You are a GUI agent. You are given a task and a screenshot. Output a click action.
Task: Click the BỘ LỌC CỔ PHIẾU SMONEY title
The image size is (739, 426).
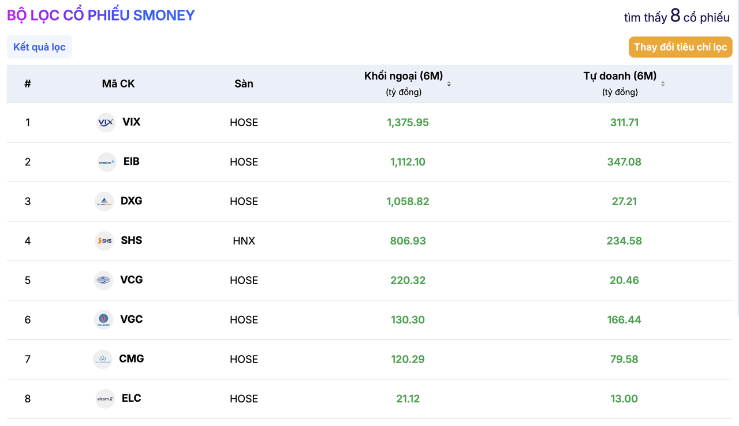101,16
